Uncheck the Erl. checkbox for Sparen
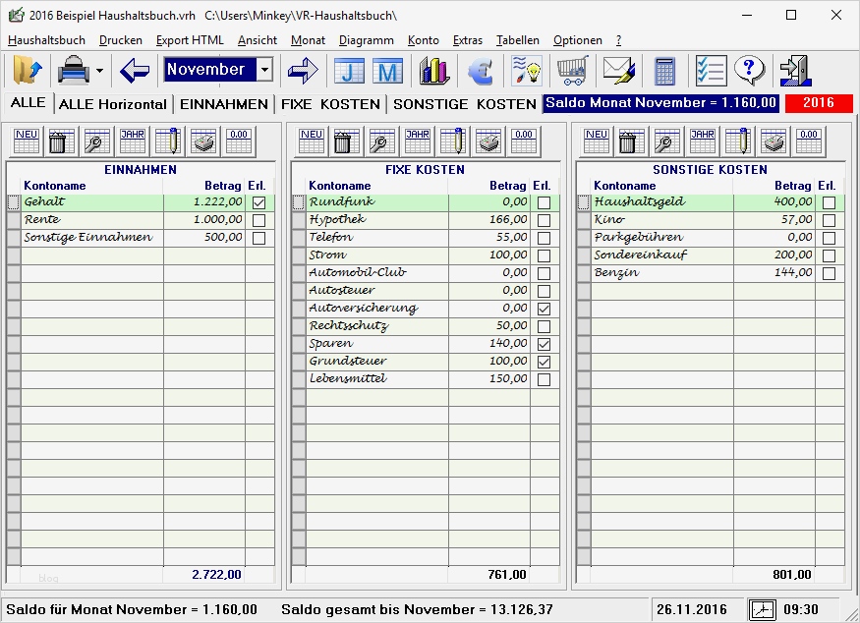 [544, 344]
